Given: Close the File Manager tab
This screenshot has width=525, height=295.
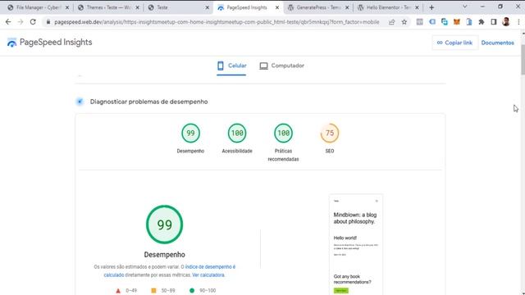Looking at the screenshot, I should pos(67,7).
